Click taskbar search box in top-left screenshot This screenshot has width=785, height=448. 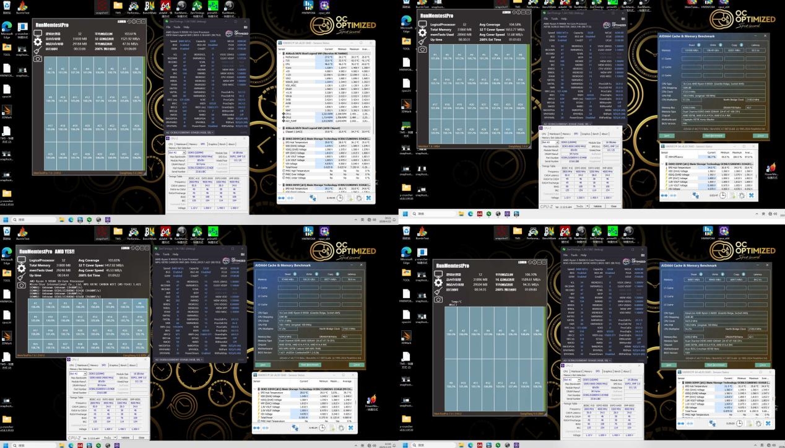pyautogui.click(x=33, y=219)
